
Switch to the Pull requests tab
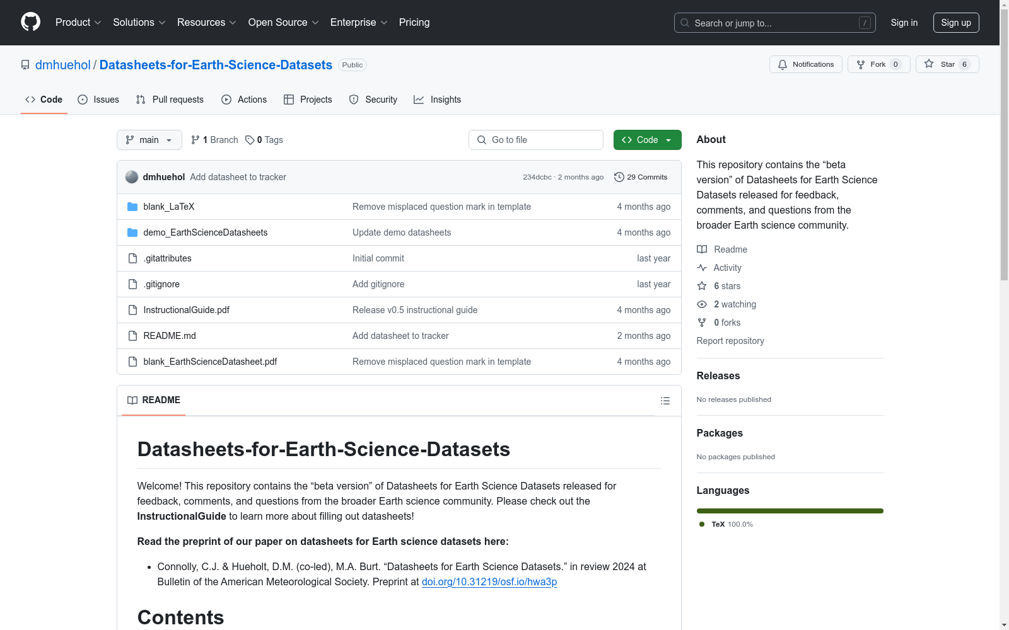(x=170, y=100)
